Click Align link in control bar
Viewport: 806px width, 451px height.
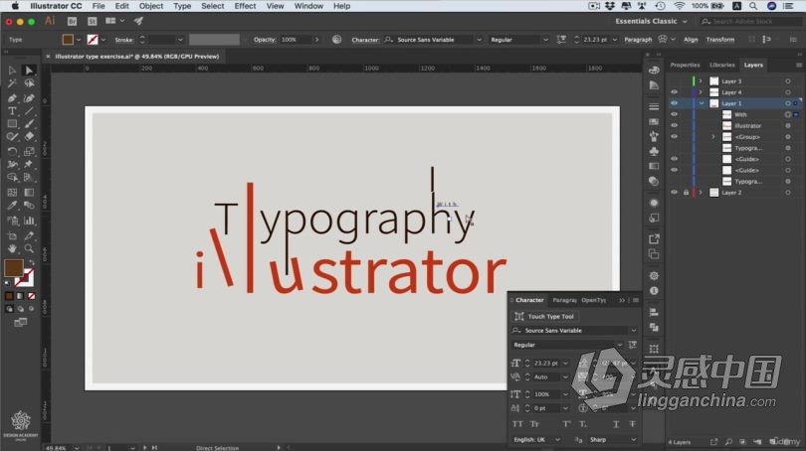(x=691, y=40)
